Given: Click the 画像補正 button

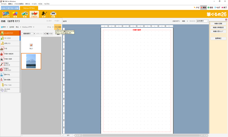Looking at the screenshot, I should tap(218, 38).
